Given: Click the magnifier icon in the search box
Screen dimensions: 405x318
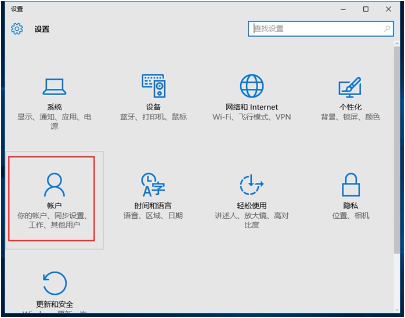Looking at the screenshot, I should pos(387,28).
